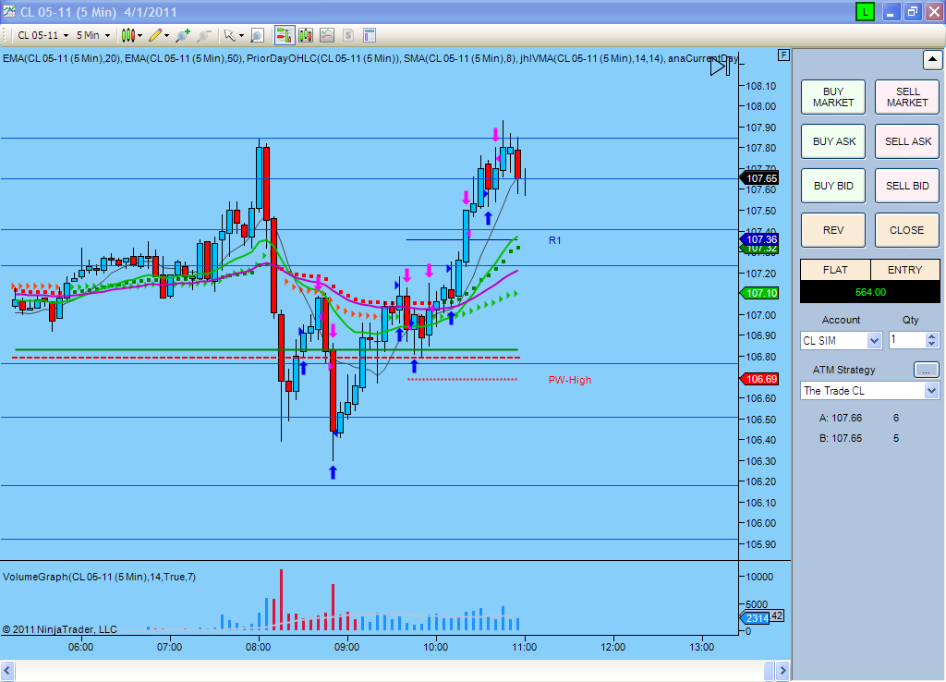Click the 107.36 blue price marker
Screen dimensions: 946x682
[x=759, y=239]
